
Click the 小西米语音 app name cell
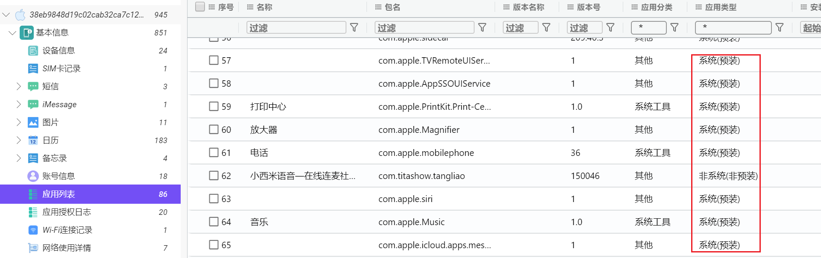(x=303, y=176)
